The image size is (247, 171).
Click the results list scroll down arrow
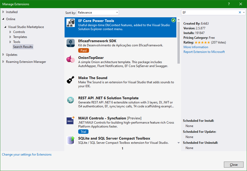tap(178, 143)
